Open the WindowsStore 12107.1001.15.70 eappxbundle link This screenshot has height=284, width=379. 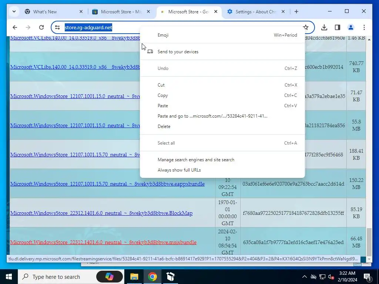pyautogui.click(x=107, y=184)
